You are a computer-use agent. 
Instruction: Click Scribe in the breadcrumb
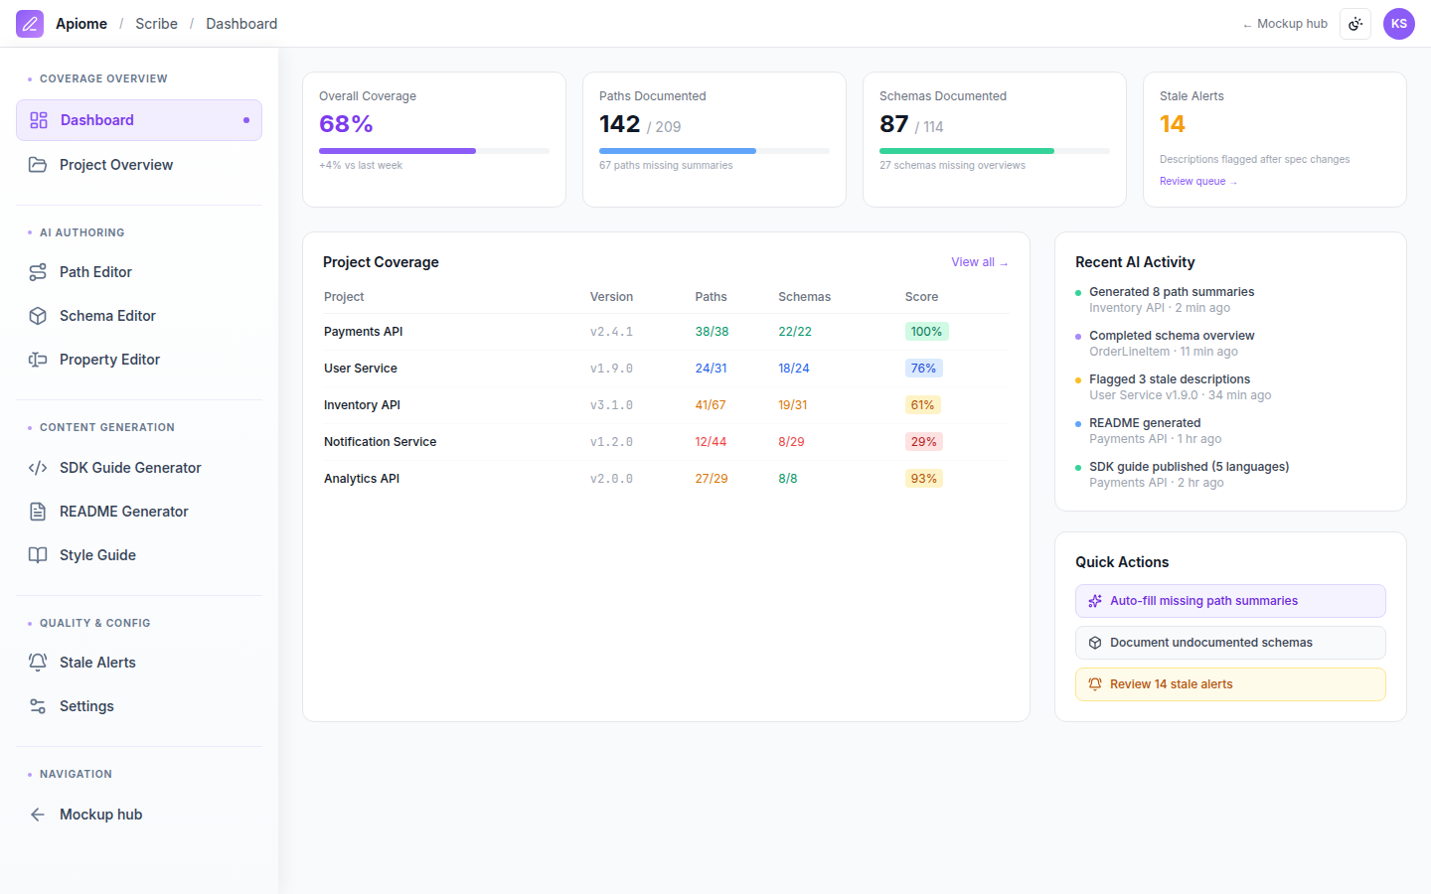click(157, 24)
